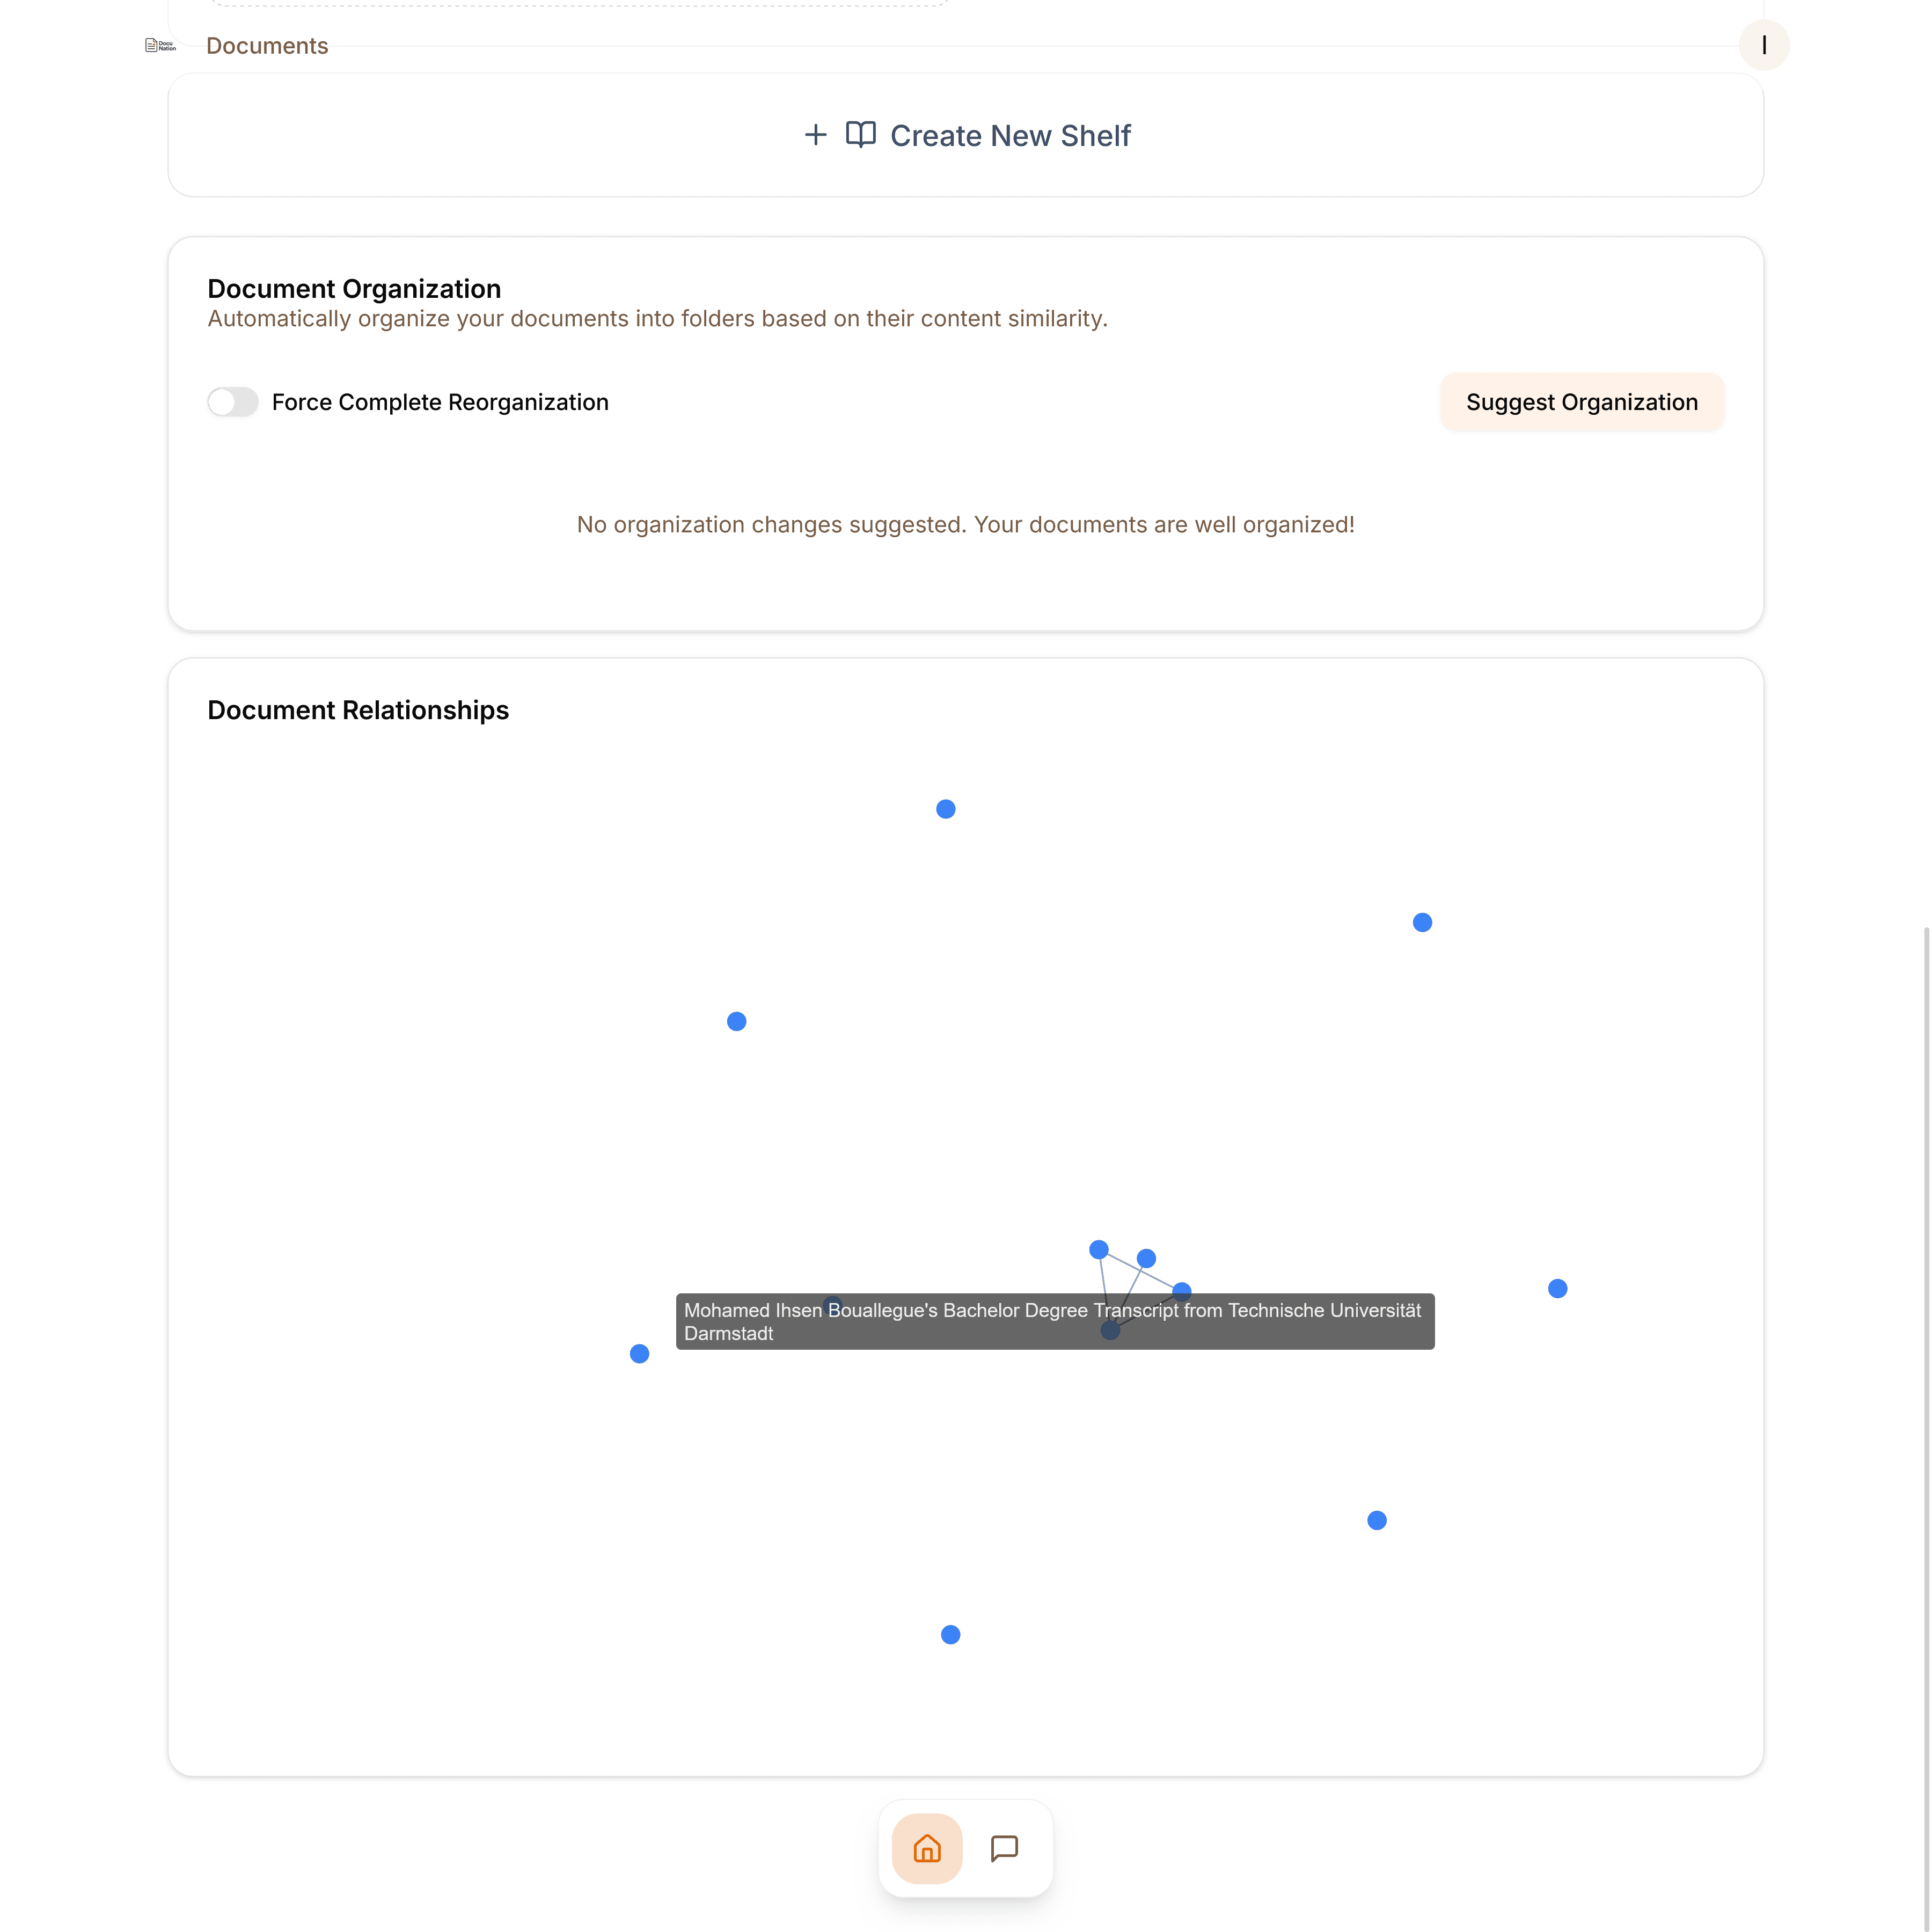Click the open-book icon beside Create New Shelf
Image resolution: width=1932 pixels, height=1932 pixels.
click(x=860, y=135)
